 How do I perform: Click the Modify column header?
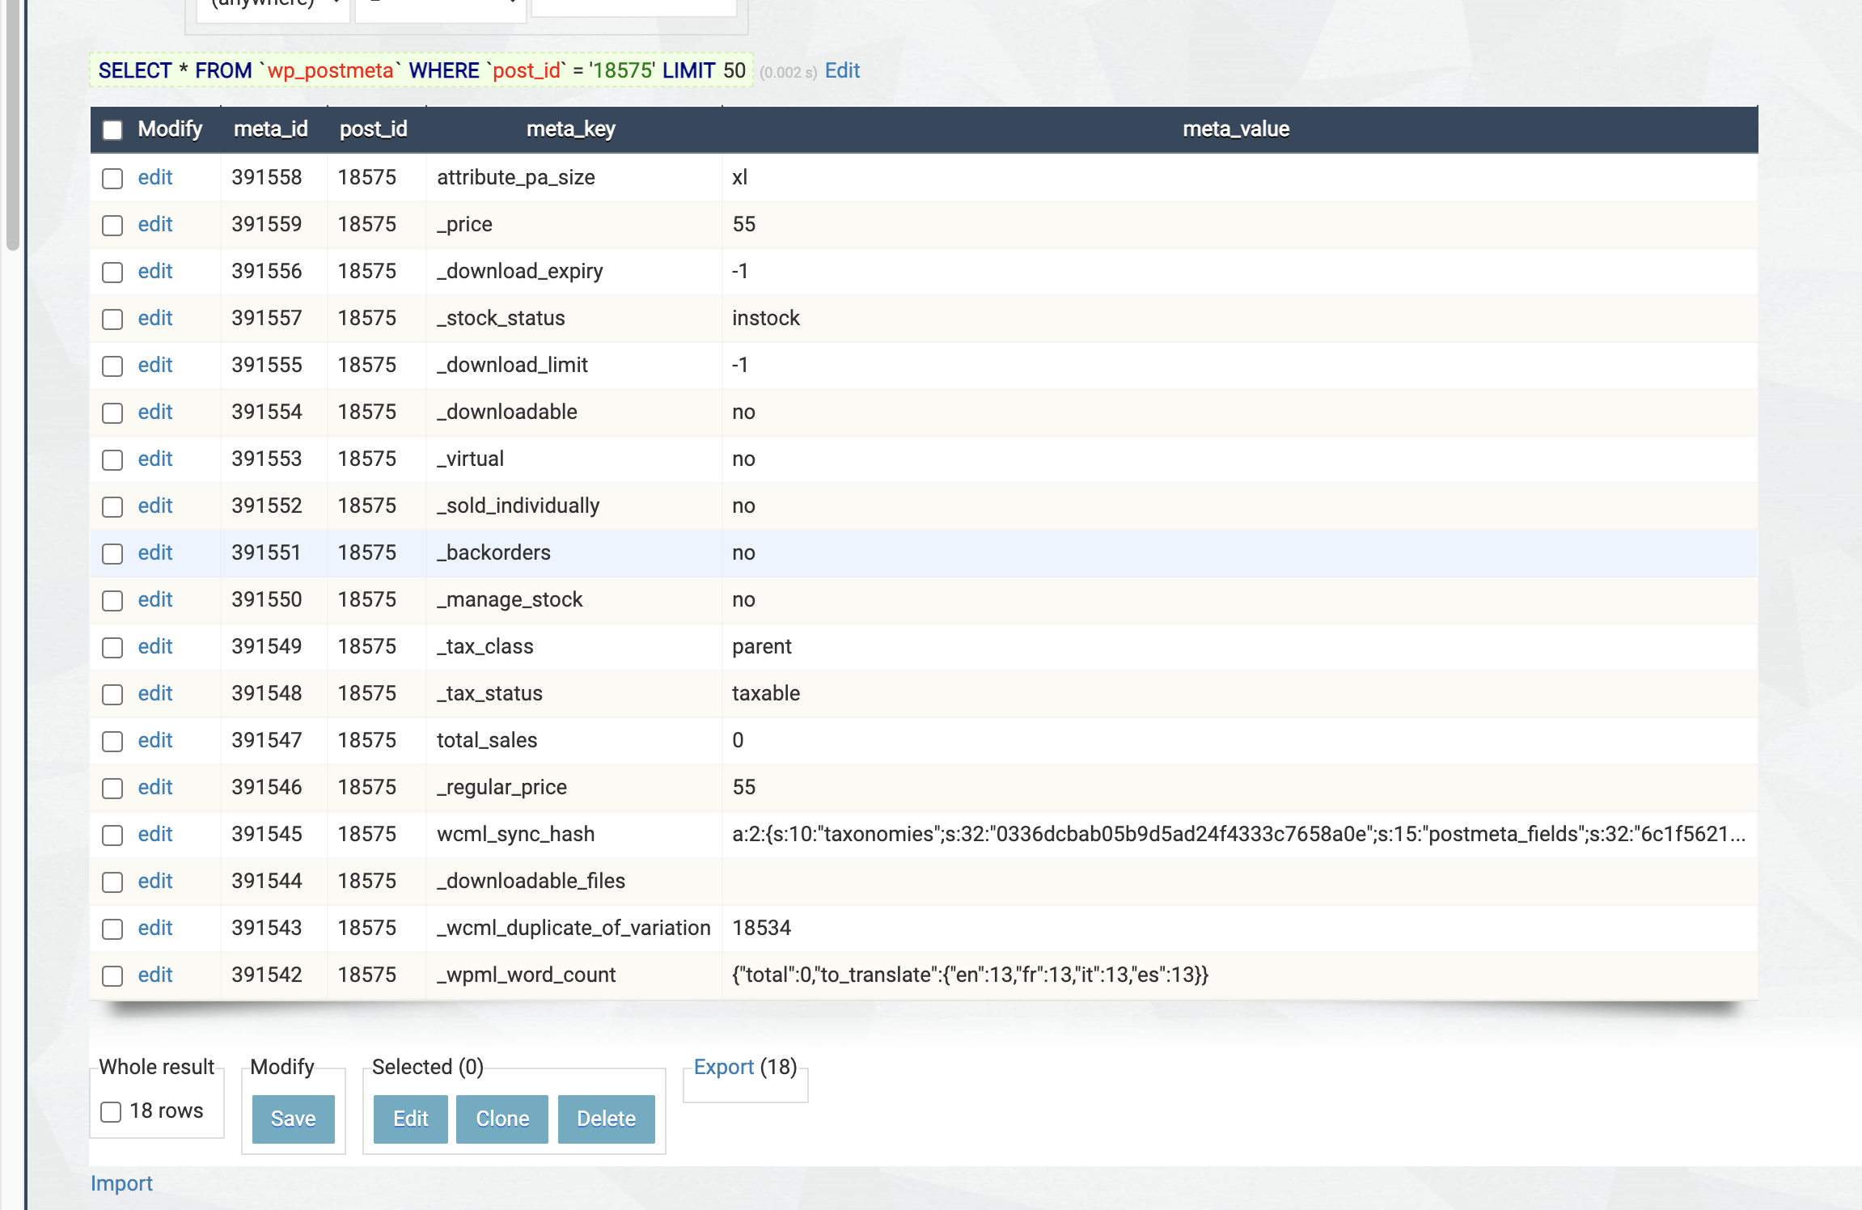(x=170, y=129)
